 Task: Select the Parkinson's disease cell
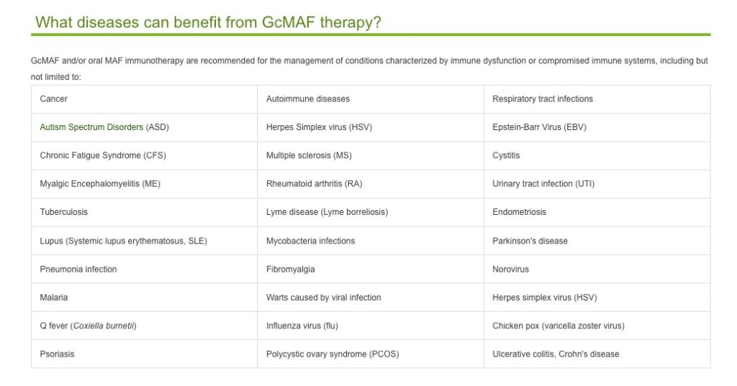(x=597, y=241)
